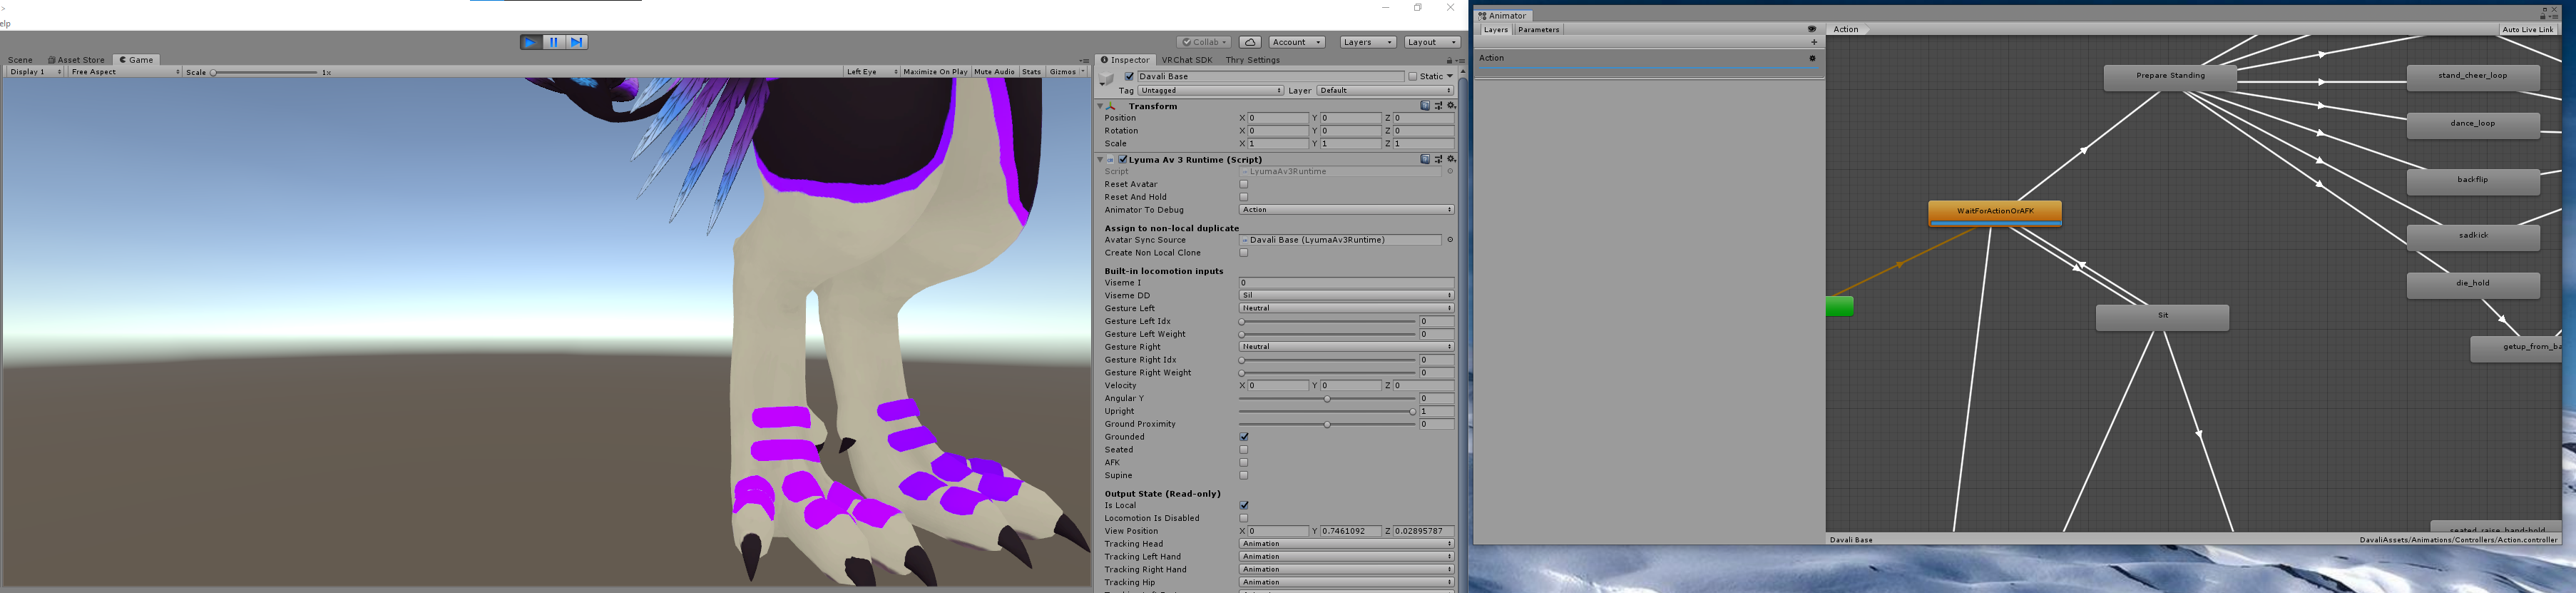Switch to the Asset Store tab
The height and width of the screenshot is (593, 2576).
pos(77,60)
